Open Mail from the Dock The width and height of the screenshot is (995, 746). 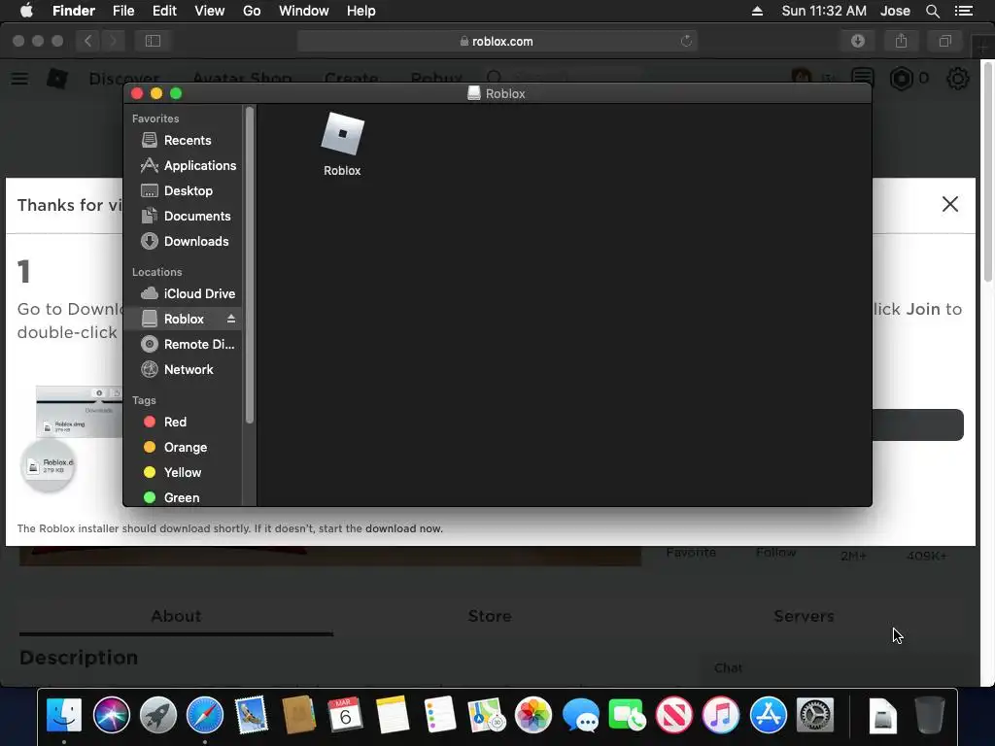point(252,715)
